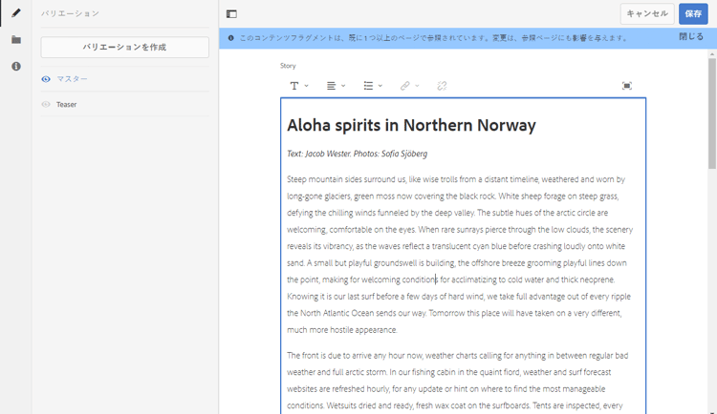The width and height of the screenshot is (717, 414).
Task: Open the associated content folder icon
Action: coord(16,40)
